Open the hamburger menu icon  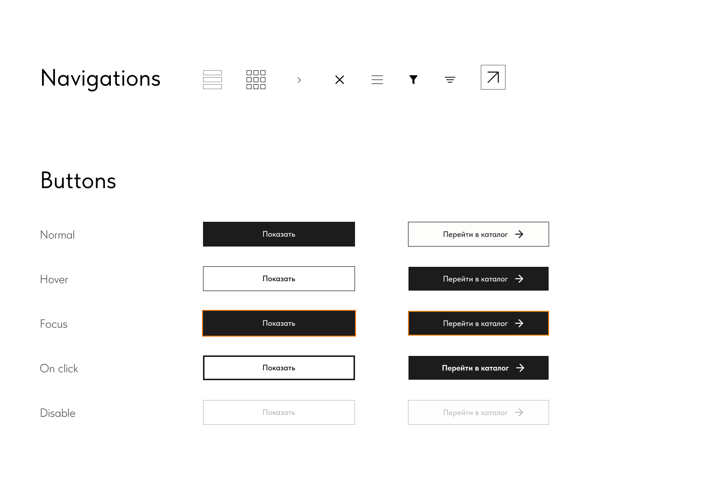pyautogui.click(x=377, y=80)
